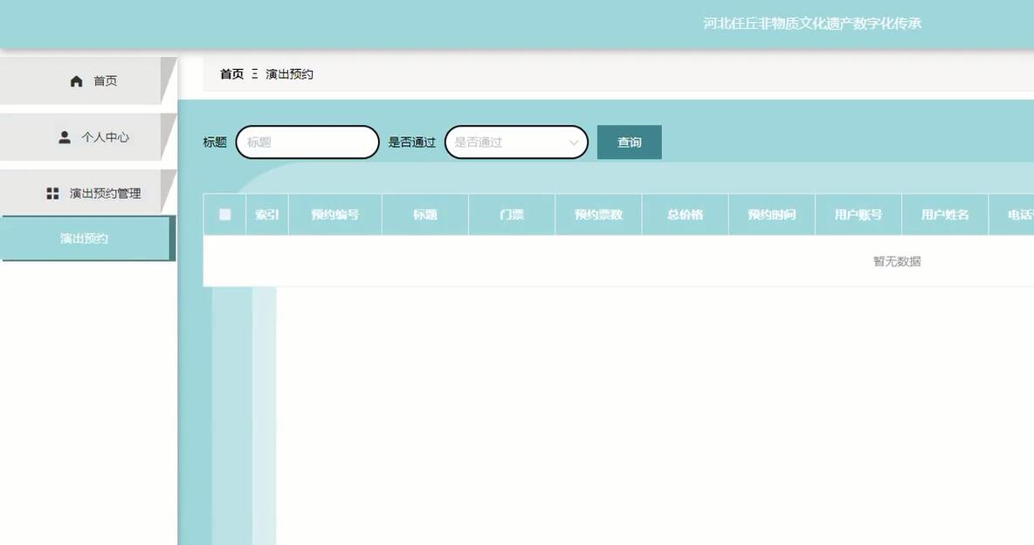Click the 暂无数据 empty table message
Viewport: 1034px width, 545px height.
897,261
